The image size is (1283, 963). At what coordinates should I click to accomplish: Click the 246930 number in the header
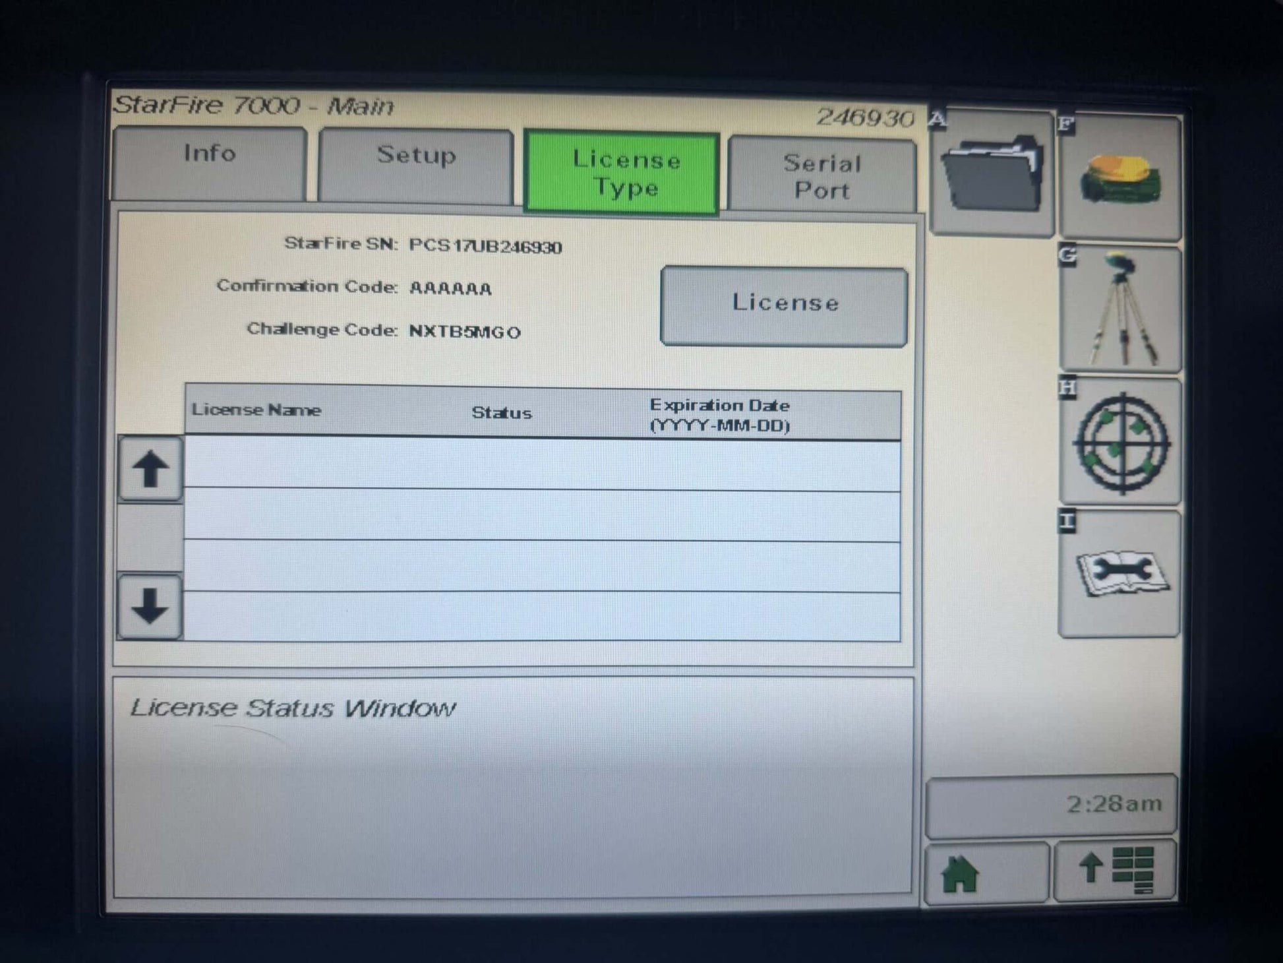(865, 117)
